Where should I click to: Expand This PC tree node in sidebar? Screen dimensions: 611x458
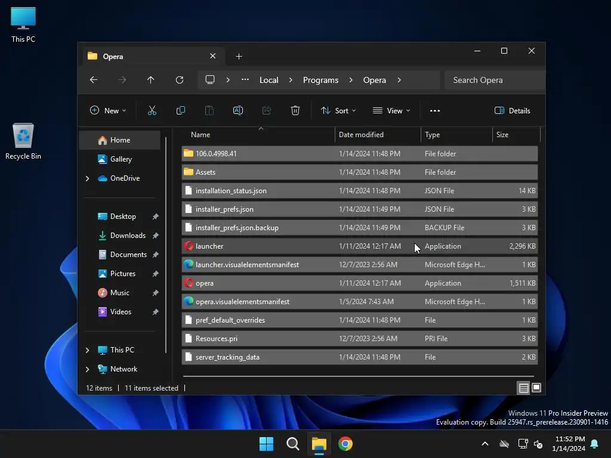click(x=87, y=350)
